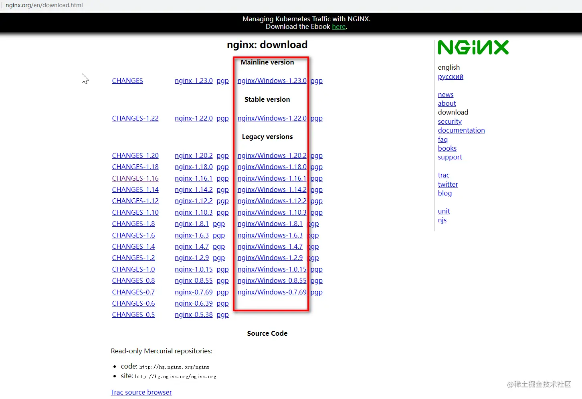Open CHANGES-1.18 link

click(x=135, y=167)
